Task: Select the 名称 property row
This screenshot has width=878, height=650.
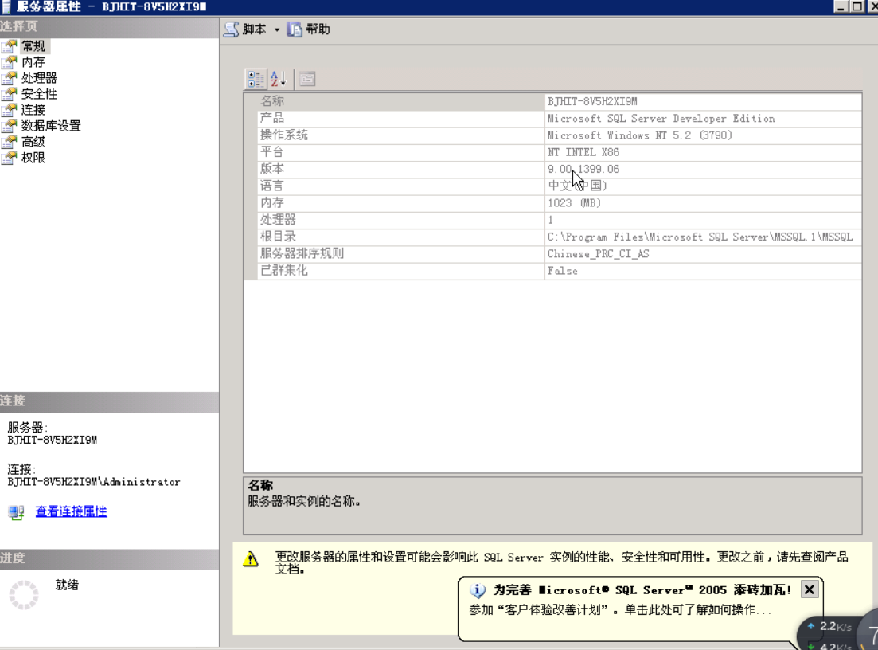Action: 559,101
